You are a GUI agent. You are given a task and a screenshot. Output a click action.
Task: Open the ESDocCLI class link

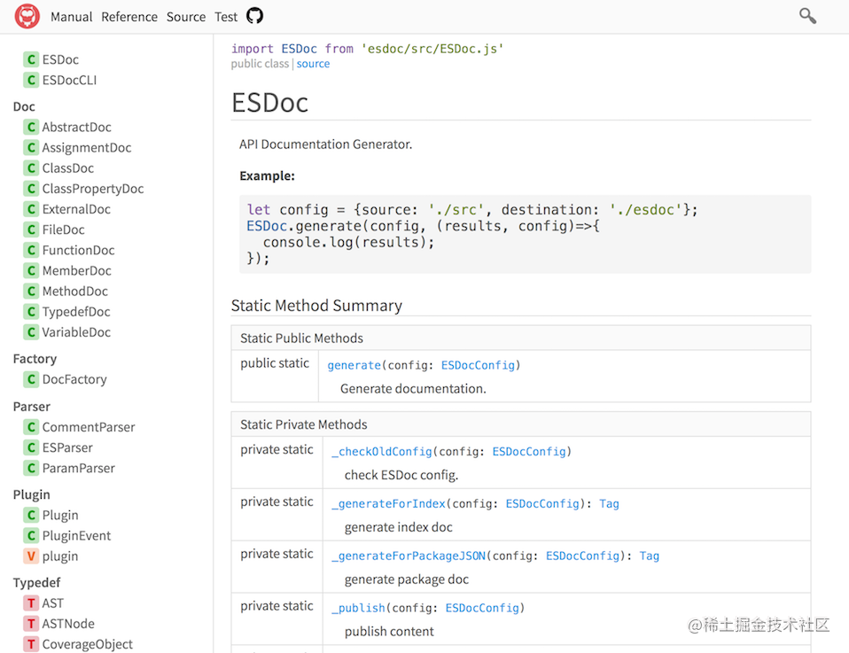tap(69, 80)
